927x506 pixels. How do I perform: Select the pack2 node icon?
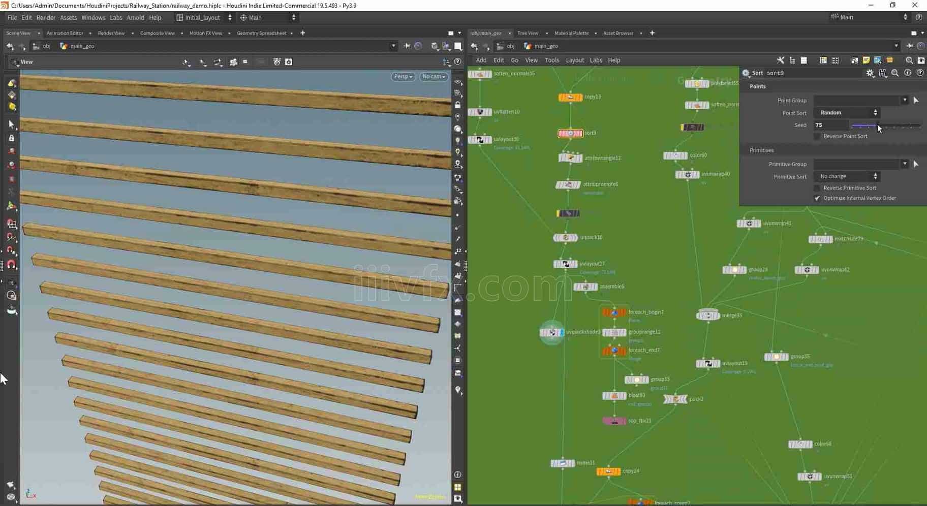pos(675,399)
